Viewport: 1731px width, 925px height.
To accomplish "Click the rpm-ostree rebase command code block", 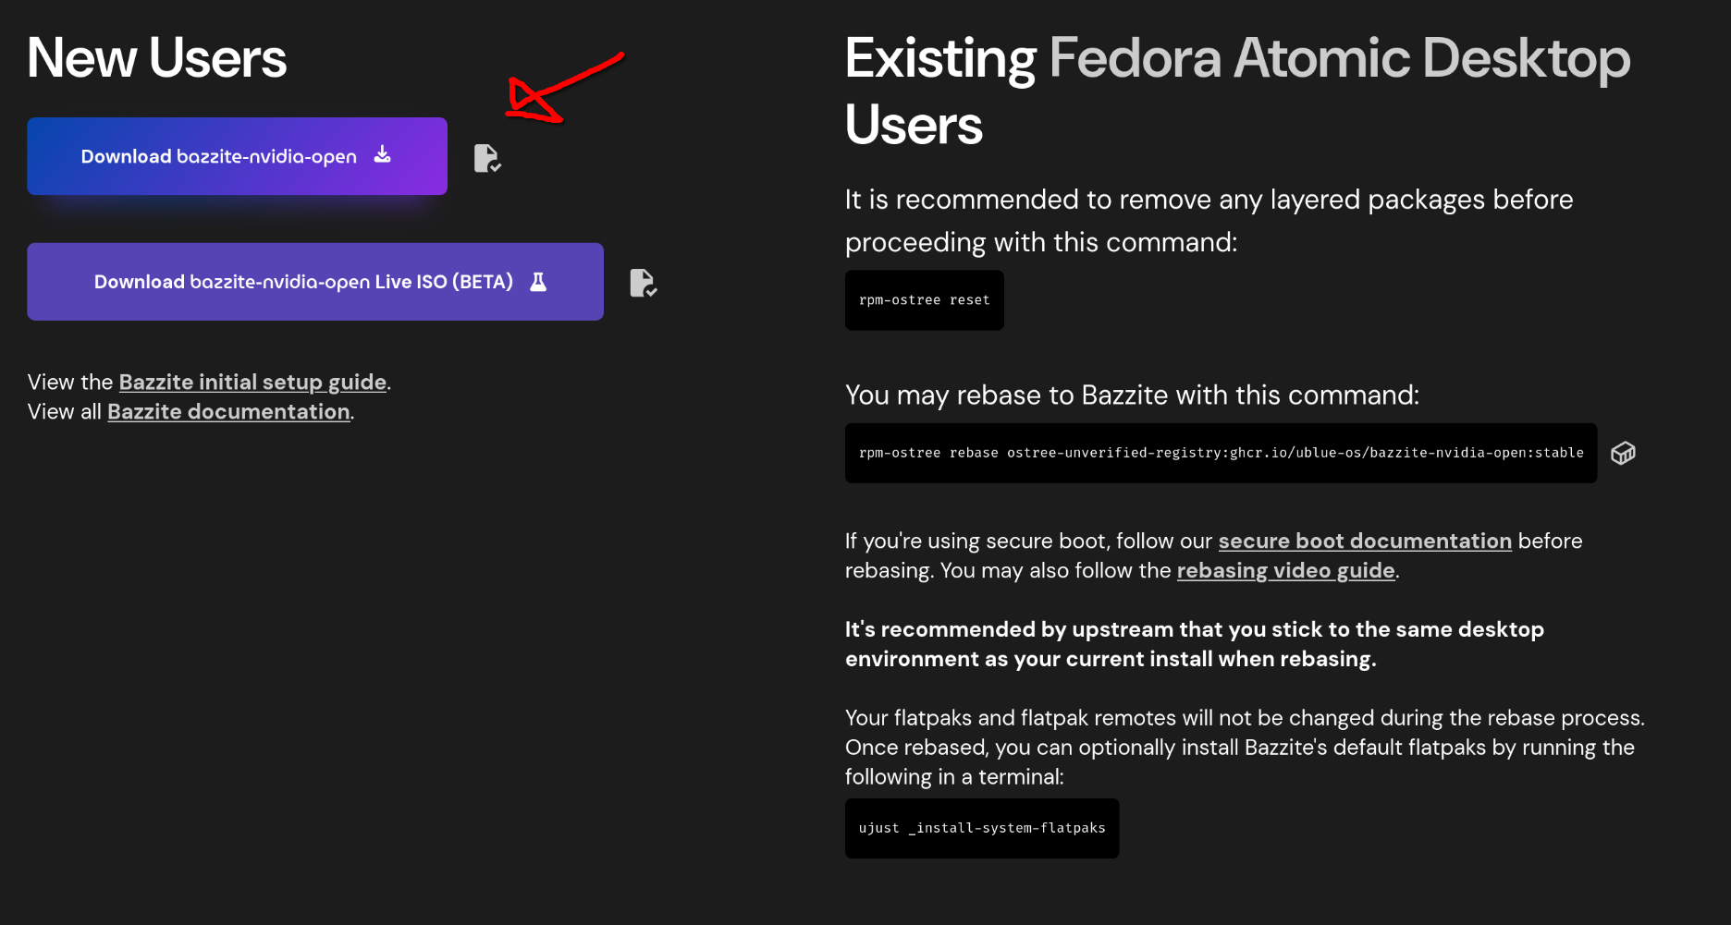I will tap(1221, 453).
